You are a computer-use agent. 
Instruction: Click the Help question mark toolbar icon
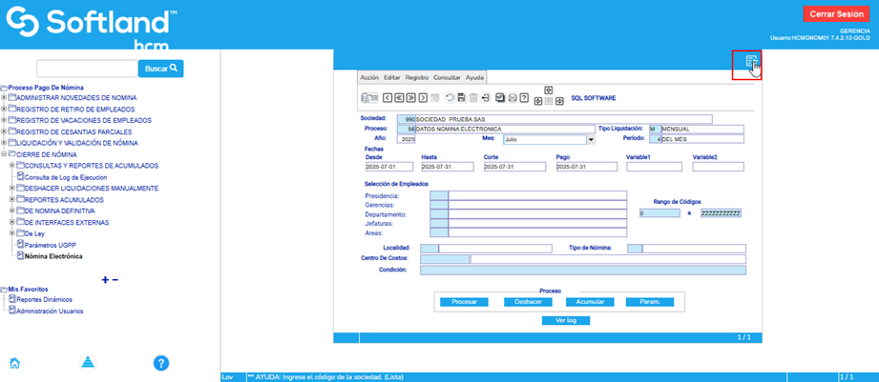(524, 98)
